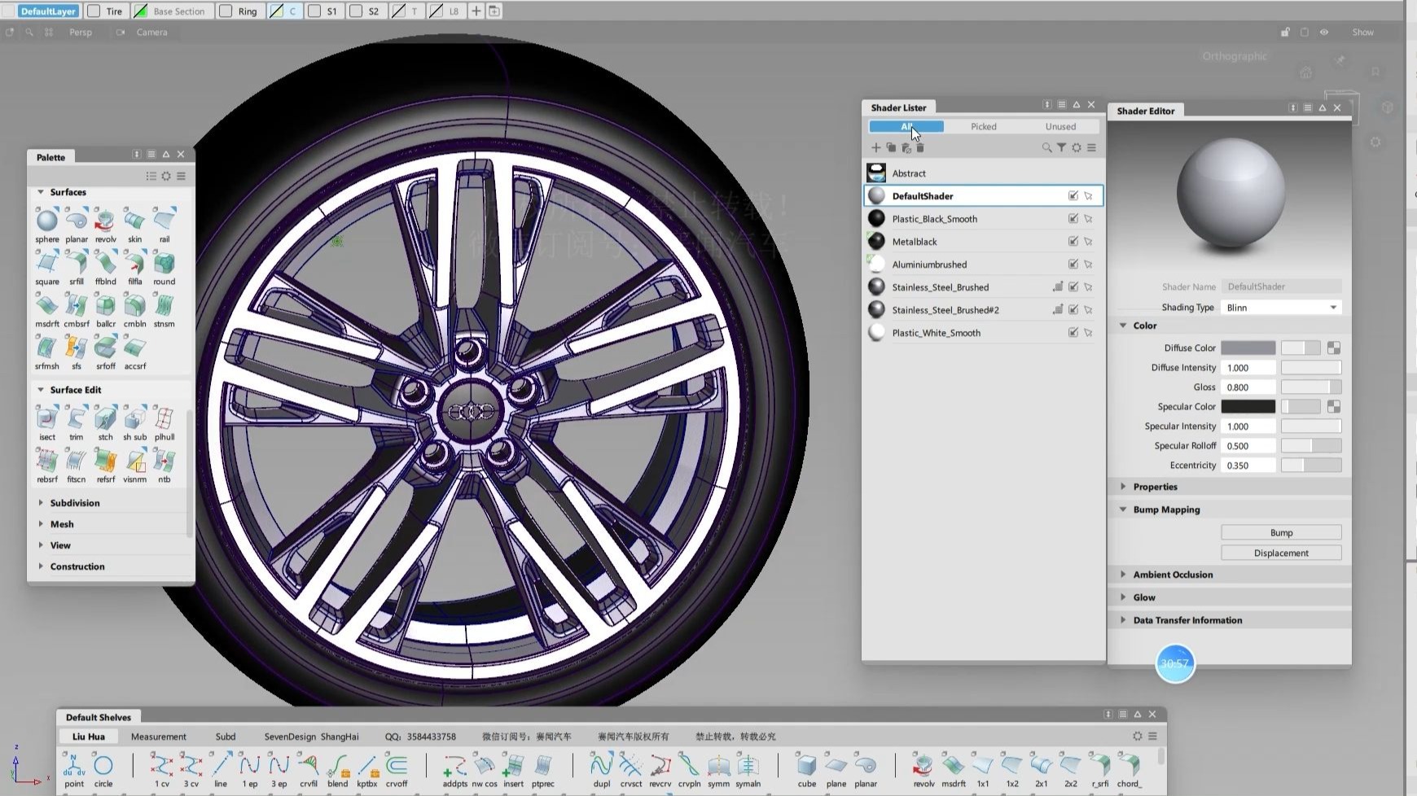Toggle the Ring layer checkbox
The height and width of the screenshot is (796, 1417).
tap(226, 11)
